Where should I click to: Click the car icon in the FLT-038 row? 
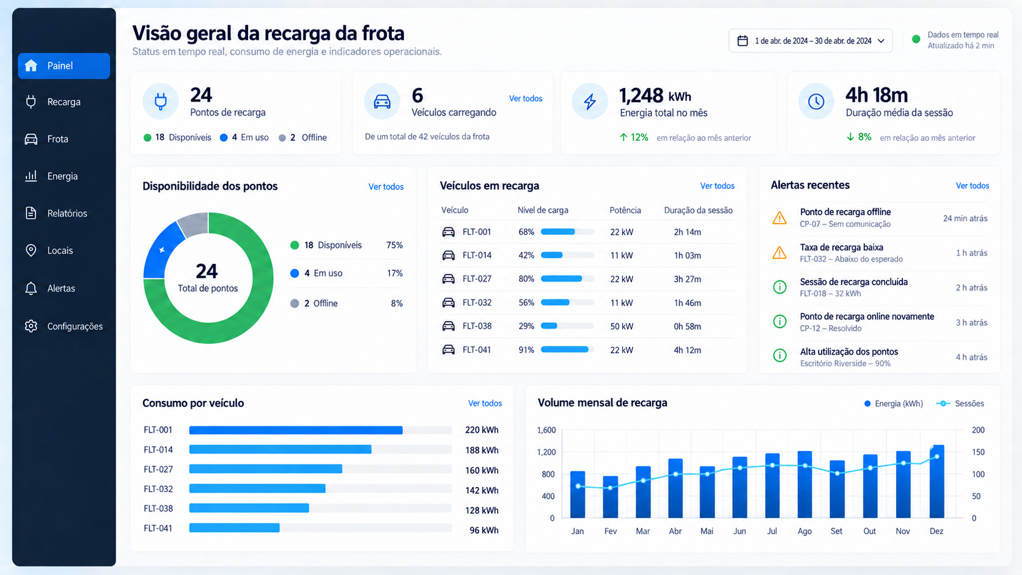[x=449, y=326]
